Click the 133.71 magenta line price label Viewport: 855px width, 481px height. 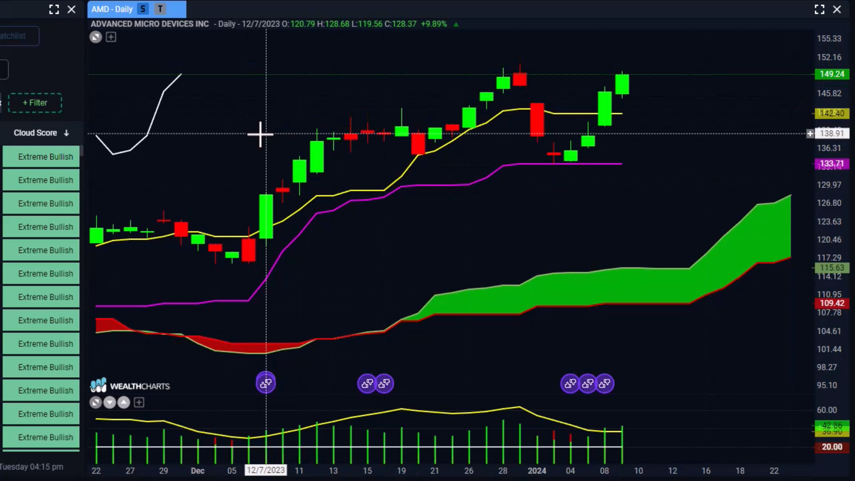(832, 163)
